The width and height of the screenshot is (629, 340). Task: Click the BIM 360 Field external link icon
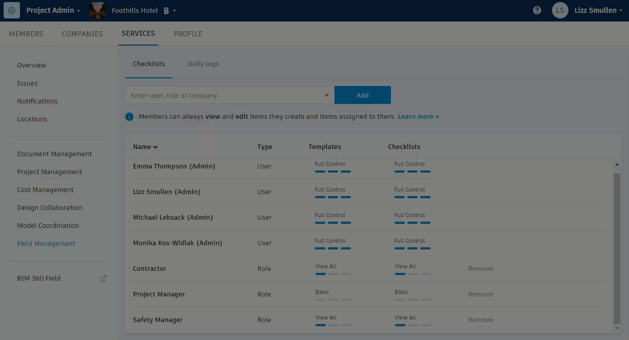pos(103,279)
